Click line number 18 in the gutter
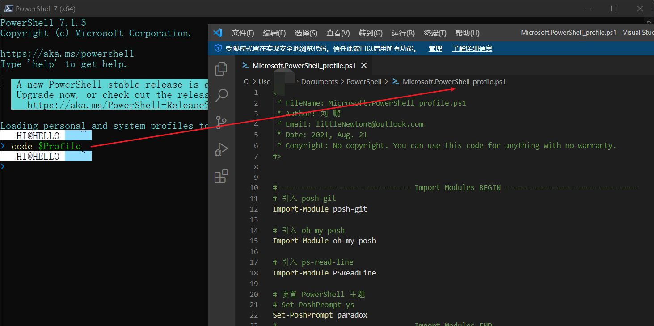This screenshot has width=654, height=326. tap(254, 273)
